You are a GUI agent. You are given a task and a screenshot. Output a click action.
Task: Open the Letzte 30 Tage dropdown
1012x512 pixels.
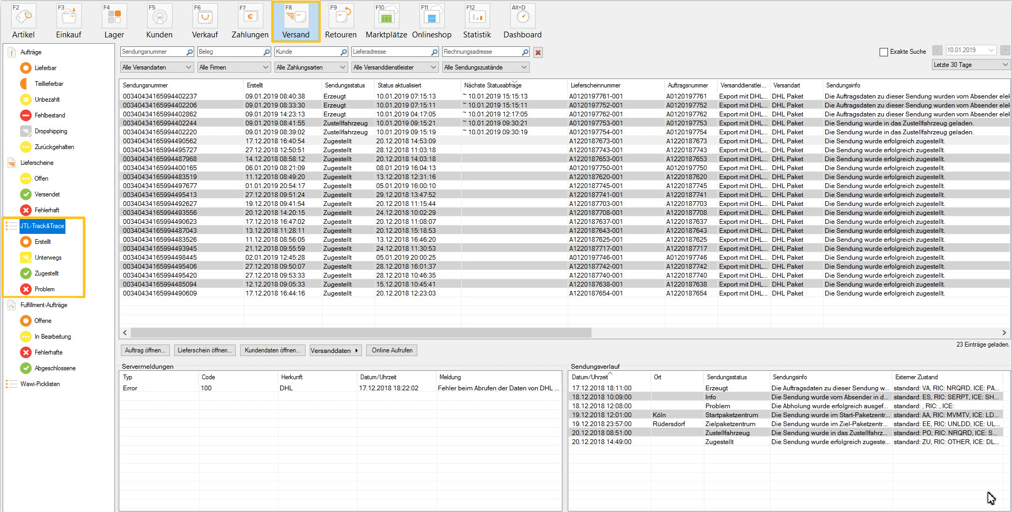[x=971, y=65]
